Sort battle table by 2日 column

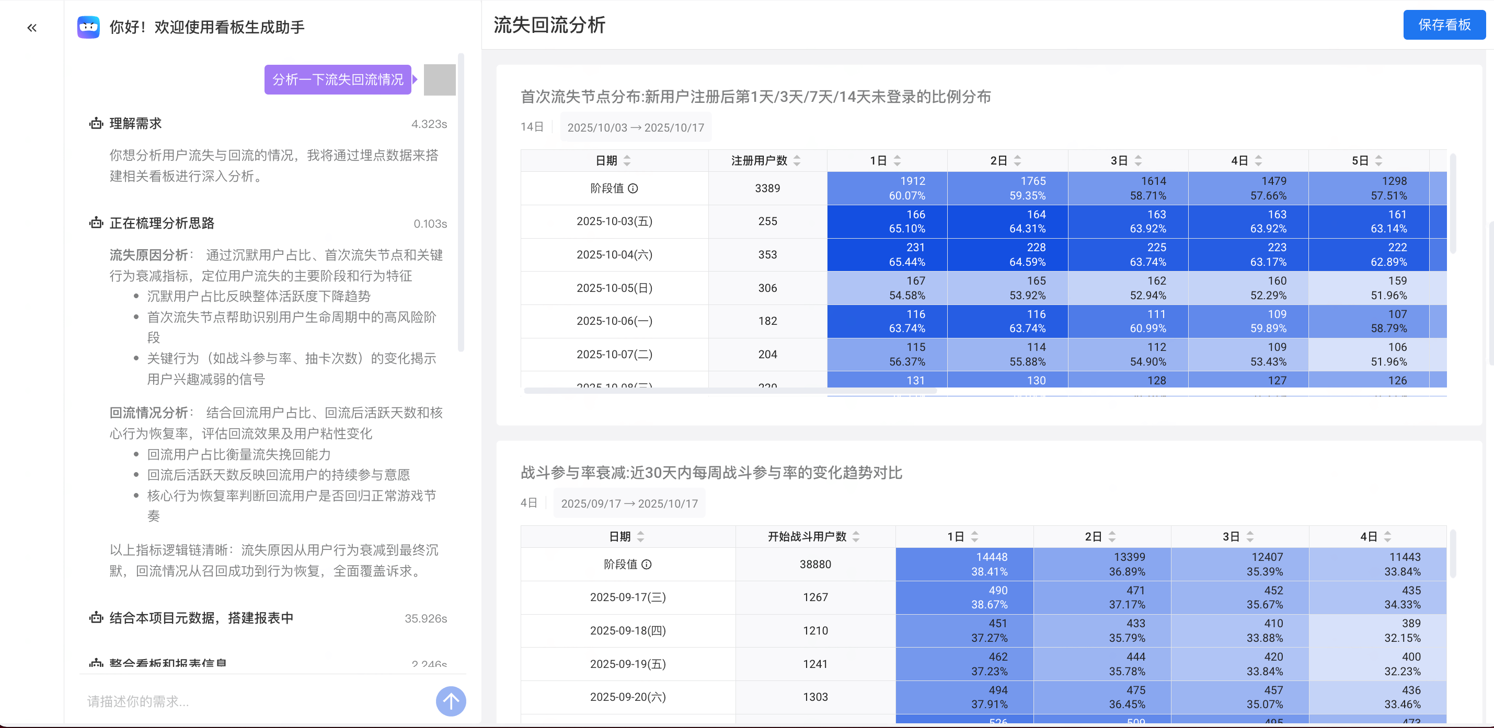point(1112,536)
